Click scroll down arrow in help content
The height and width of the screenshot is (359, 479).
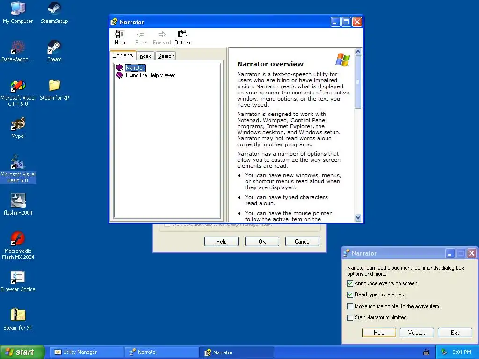(x=358, y=218)
